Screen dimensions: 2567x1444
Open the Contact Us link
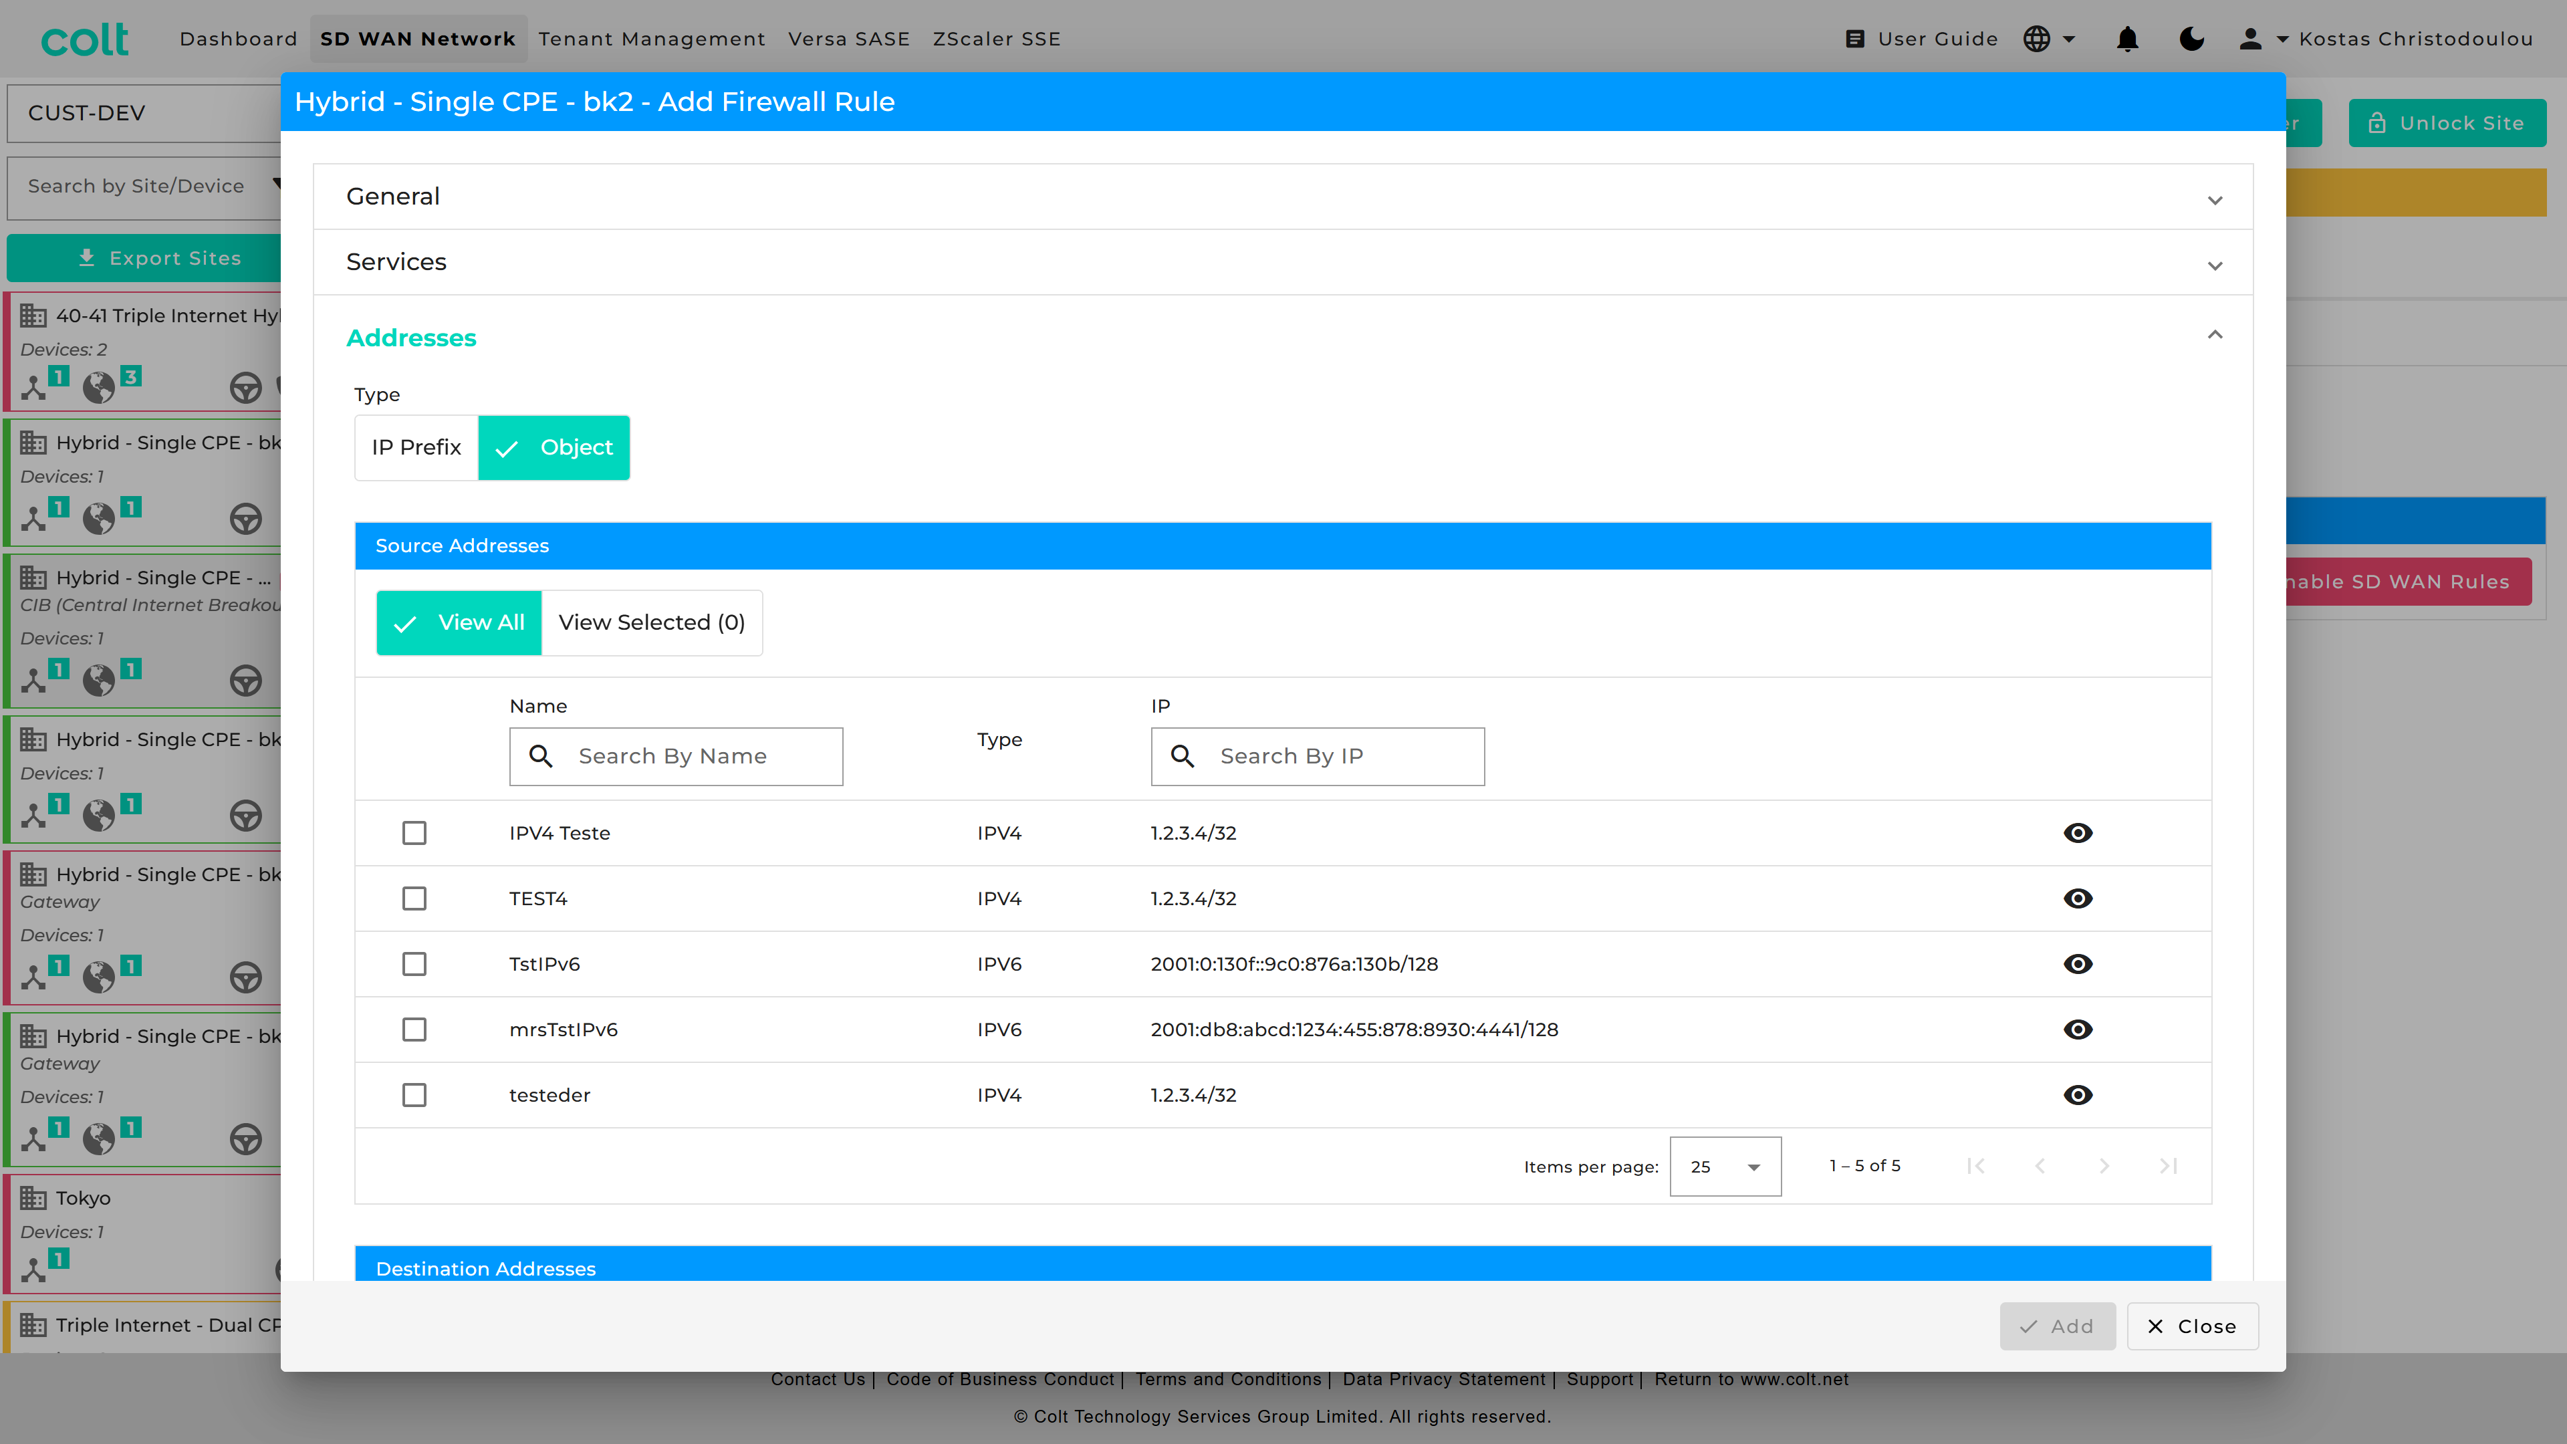[x=818, y=1379]
